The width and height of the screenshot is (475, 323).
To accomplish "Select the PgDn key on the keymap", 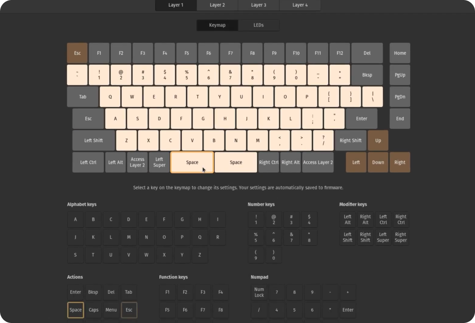I will (x=400, y=97).
